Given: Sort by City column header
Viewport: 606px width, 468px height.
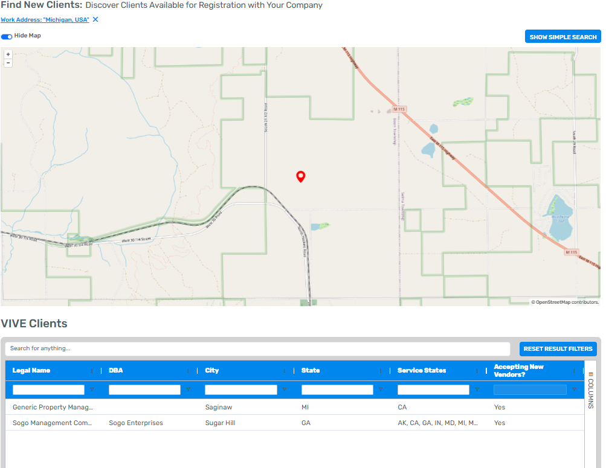Looking at the screenshot, I should pyautogui.click(x=212, y=370).
